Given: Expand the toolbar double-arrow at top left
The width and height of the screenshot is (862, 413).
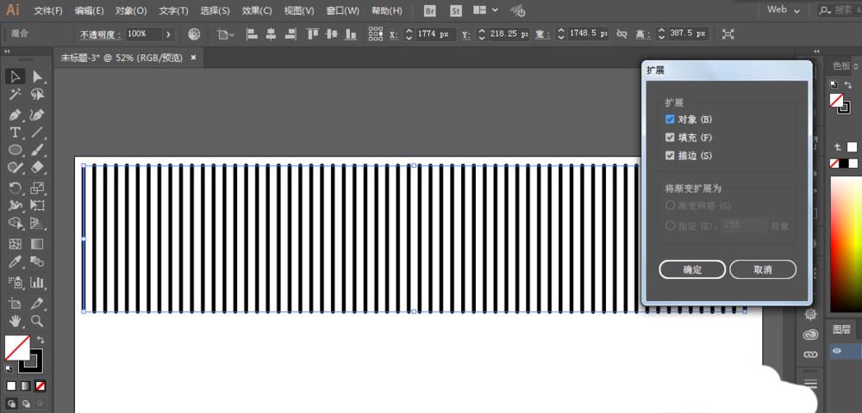Looking at the screenshot, I should click(7, 52).
